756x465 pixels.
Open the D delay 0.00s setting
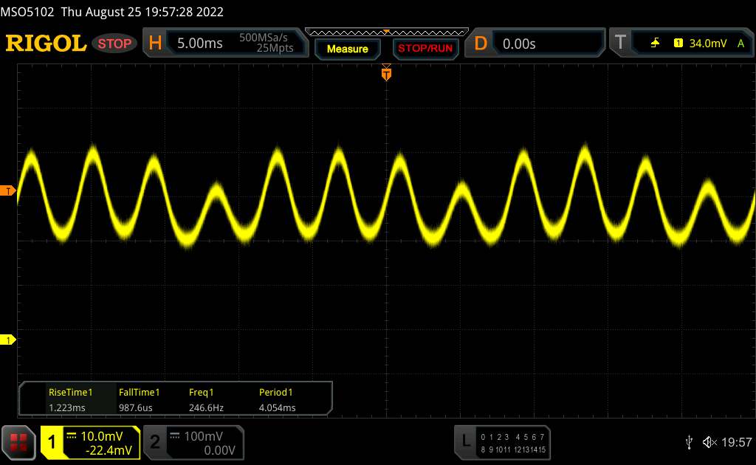546,44
